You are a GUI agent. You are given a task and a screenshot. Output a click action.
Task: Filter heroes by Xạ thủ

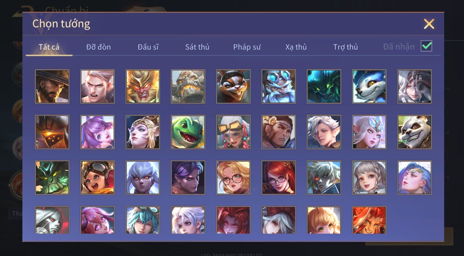click(x=296, y=47)
